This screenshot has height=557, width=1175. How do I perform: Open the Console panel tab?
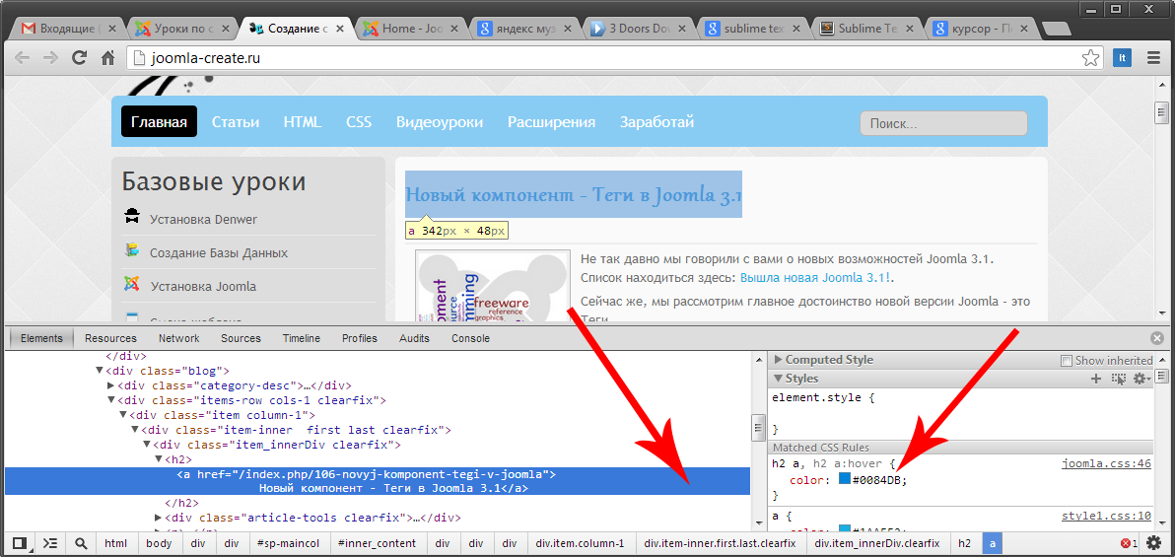(x=470, y=338)
